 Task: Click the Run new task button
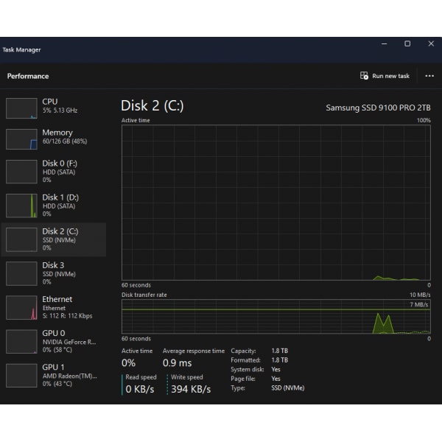(385, 76)
